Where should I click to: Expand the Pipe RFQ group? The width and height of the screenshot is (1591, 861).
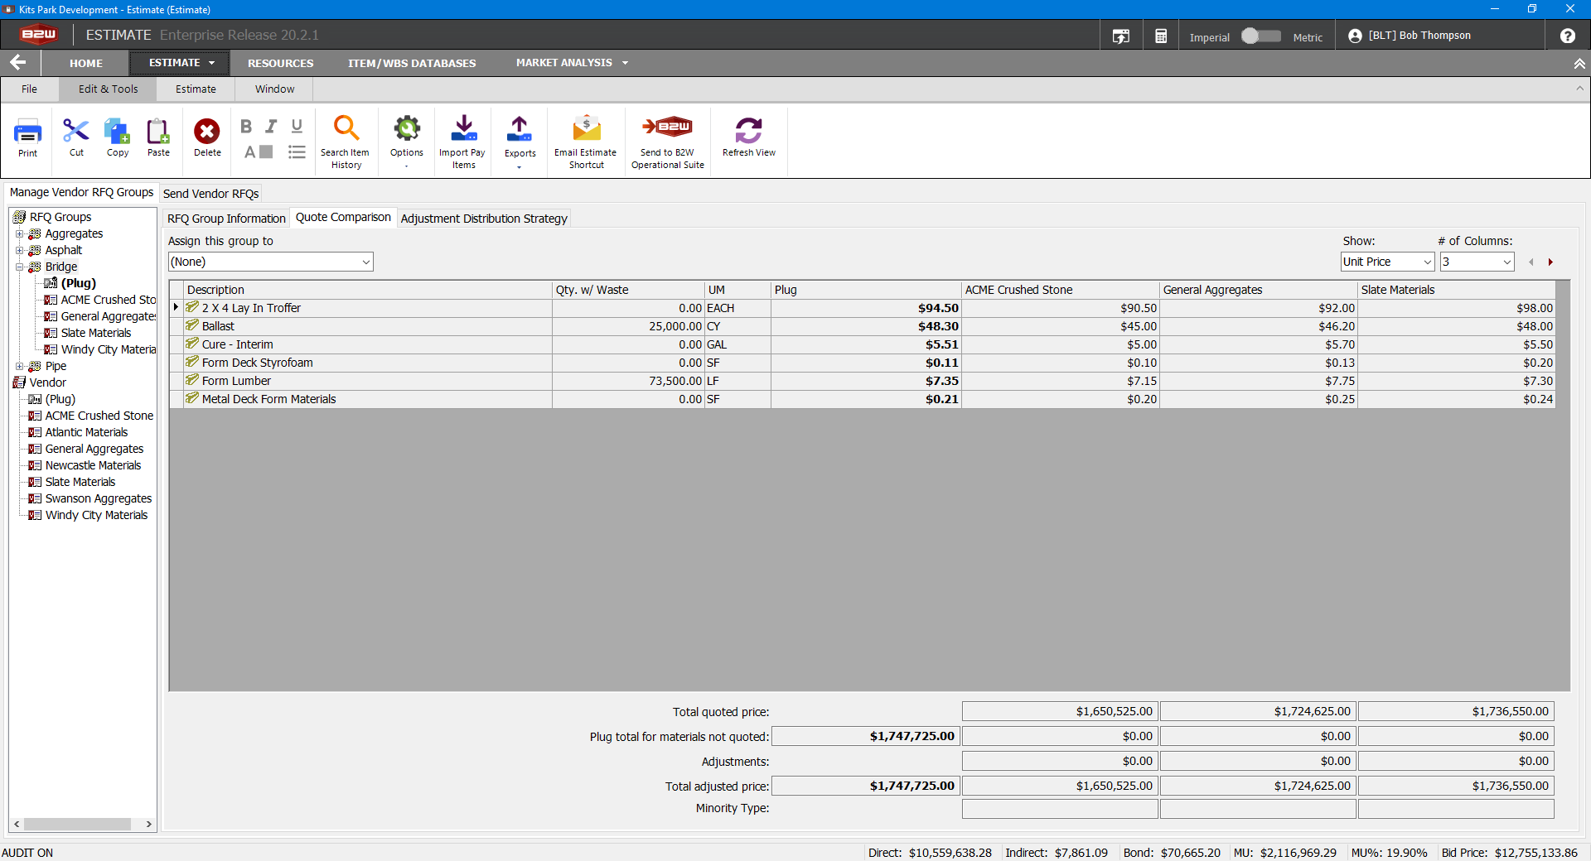click(x=19, y=366)
